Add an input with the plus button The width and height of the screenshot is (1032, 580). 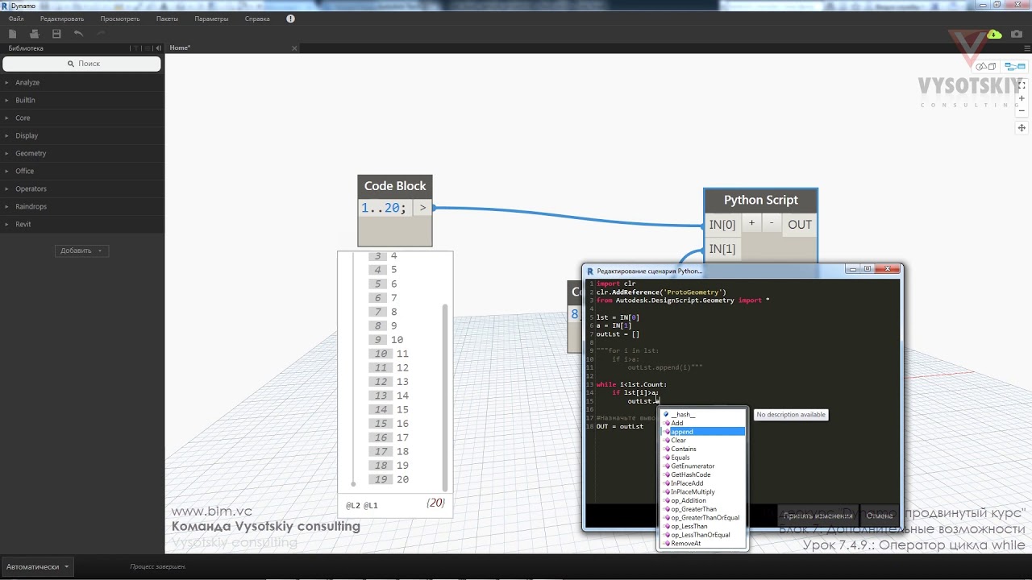point(751,223)
